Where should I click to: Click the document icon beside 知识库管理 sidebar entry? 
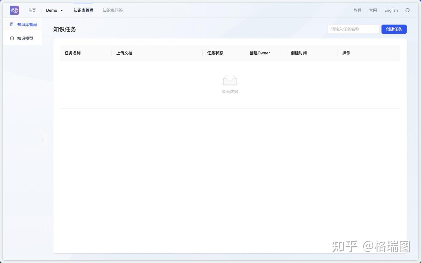click(x=12, y=25)
